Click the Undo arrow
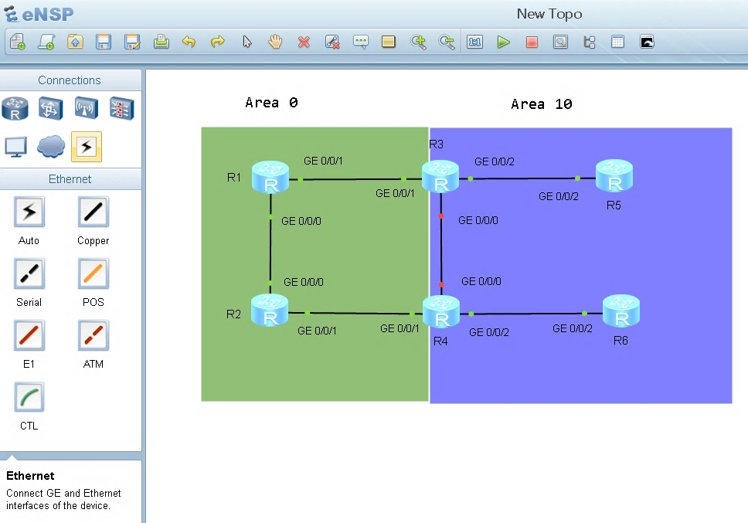This screenshot has width=748, height=523. click(x=189, y=42)
